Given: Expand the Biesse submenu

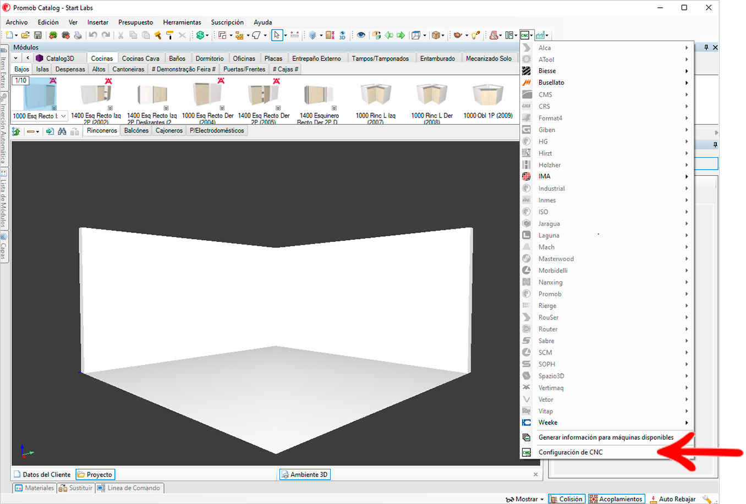Looking at the screenshot, I should (607, 71).
